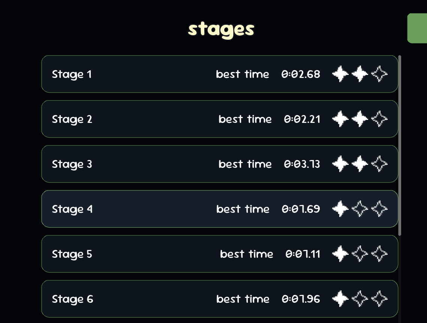Click the first filled star on Stage 1
Screen dimensions: 427x323
coord(340,74)
